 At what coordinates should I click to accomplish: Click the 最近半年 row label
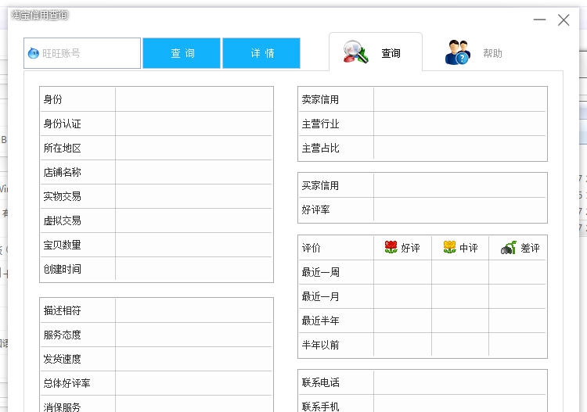point(320,321)
